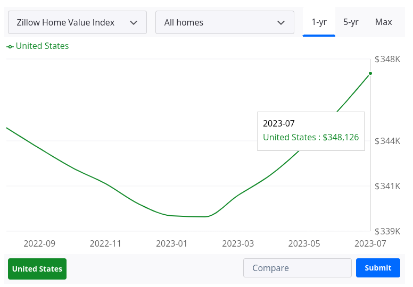Click the $339K y-axis label

387,231
